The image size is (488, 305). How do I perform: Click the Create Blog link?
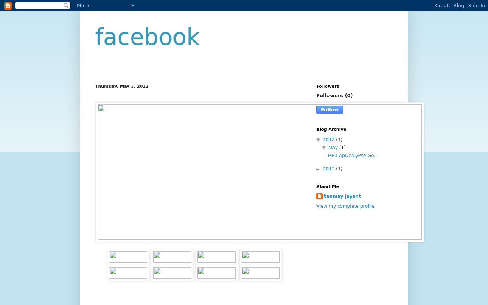[x=449, y=5]
